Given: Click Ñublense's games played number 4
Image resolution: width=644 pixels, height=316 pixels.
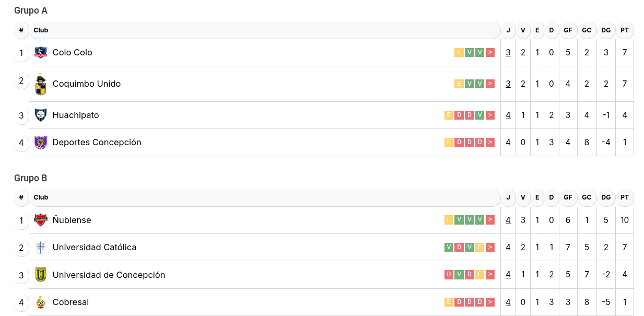Looking at the screenshot, I should click(508, 220).
